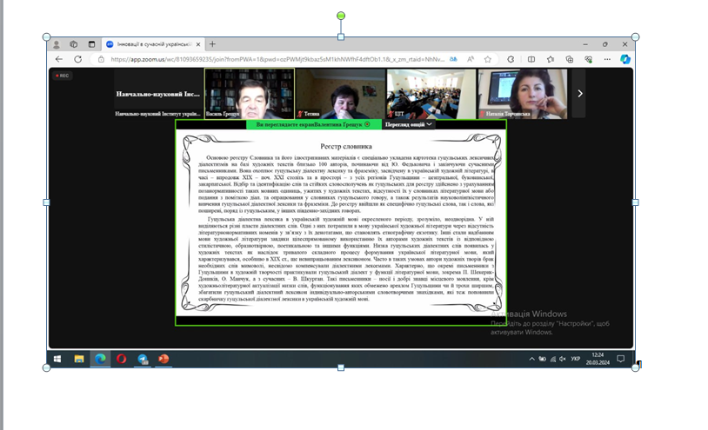Viewport: 708px width, 430px height.
Task: Open the Windows notification center
Action: point(622,359)
